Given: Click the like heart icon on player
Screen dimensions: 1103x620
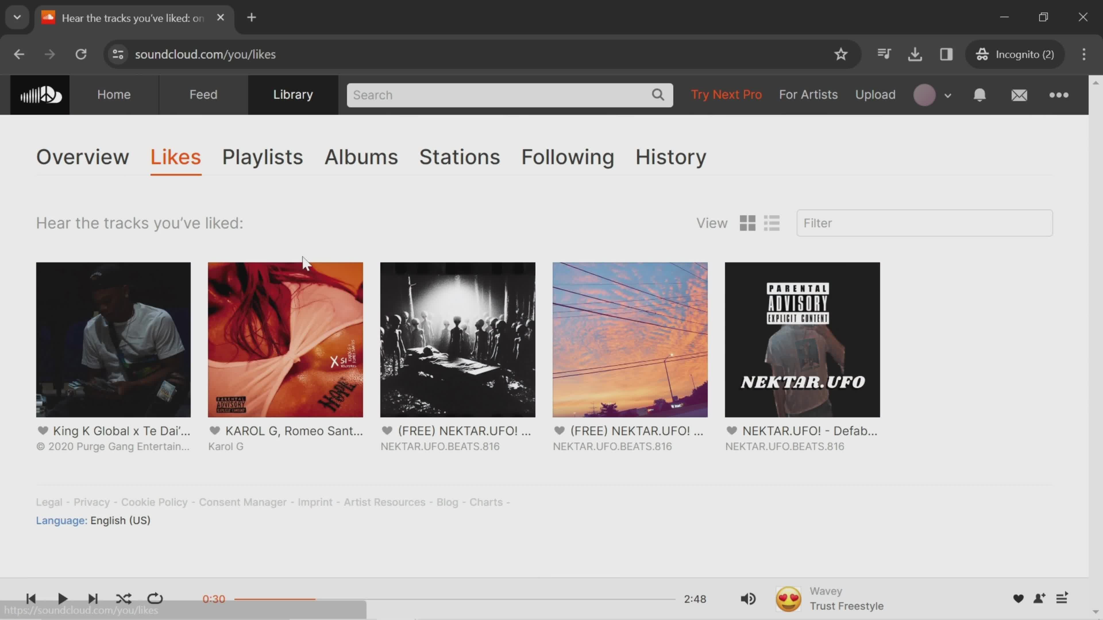Looking at the screenshot, I should [x=1017, y=598].
